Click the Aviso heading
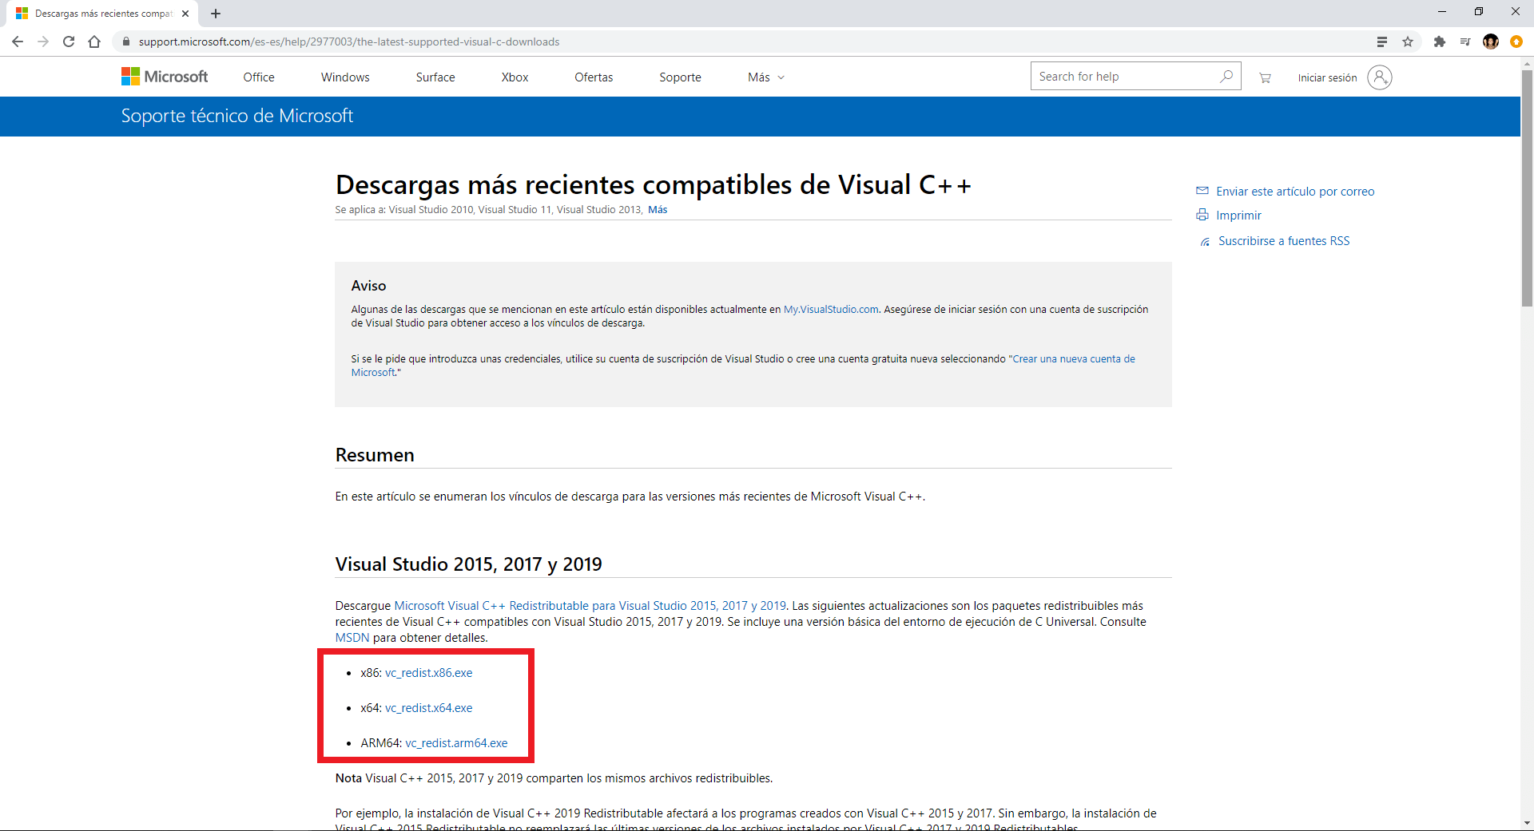 368,286
